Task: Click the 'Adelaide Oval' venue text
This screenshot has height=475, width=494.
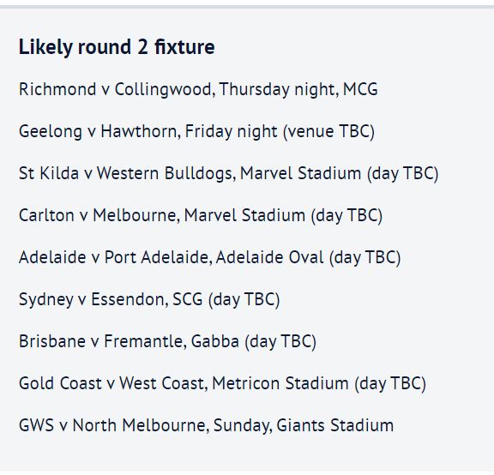Action: click(x=269, y=257)
